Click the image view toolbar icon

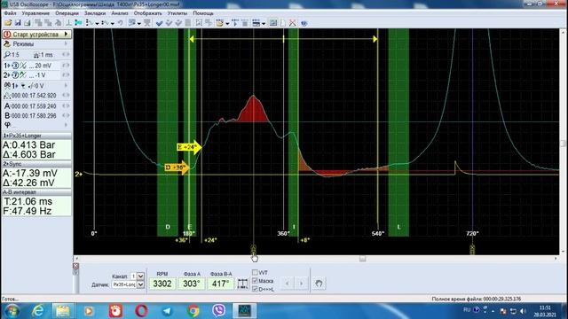[274, 23]
